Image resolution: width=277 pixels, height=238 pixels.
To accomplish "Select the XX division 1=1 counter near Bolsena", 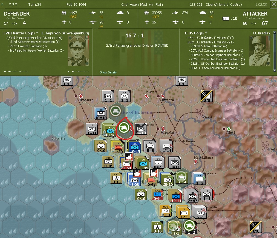I will click(125, 96).
